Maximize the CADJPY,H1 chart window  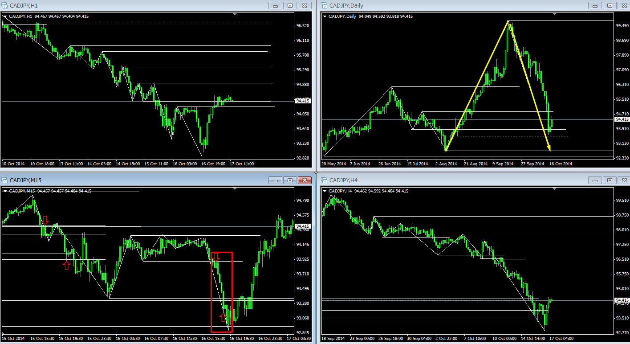pos(290,6)
